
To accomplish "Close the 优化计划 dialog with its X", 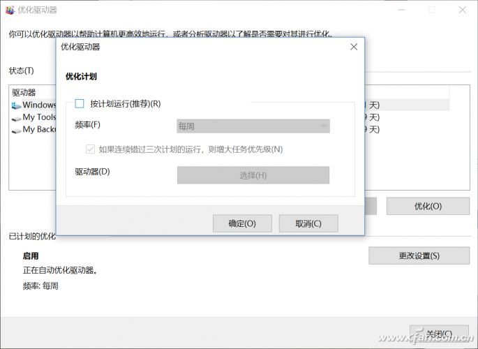I will tap(354, 47).
